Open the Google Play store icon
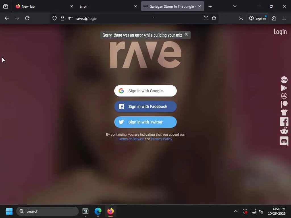This screenshot has height=218, width=291. pos(284,88)
